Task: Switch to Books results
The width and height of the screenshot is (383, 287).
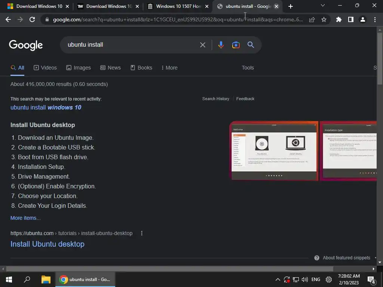Action: click(141, 68)
